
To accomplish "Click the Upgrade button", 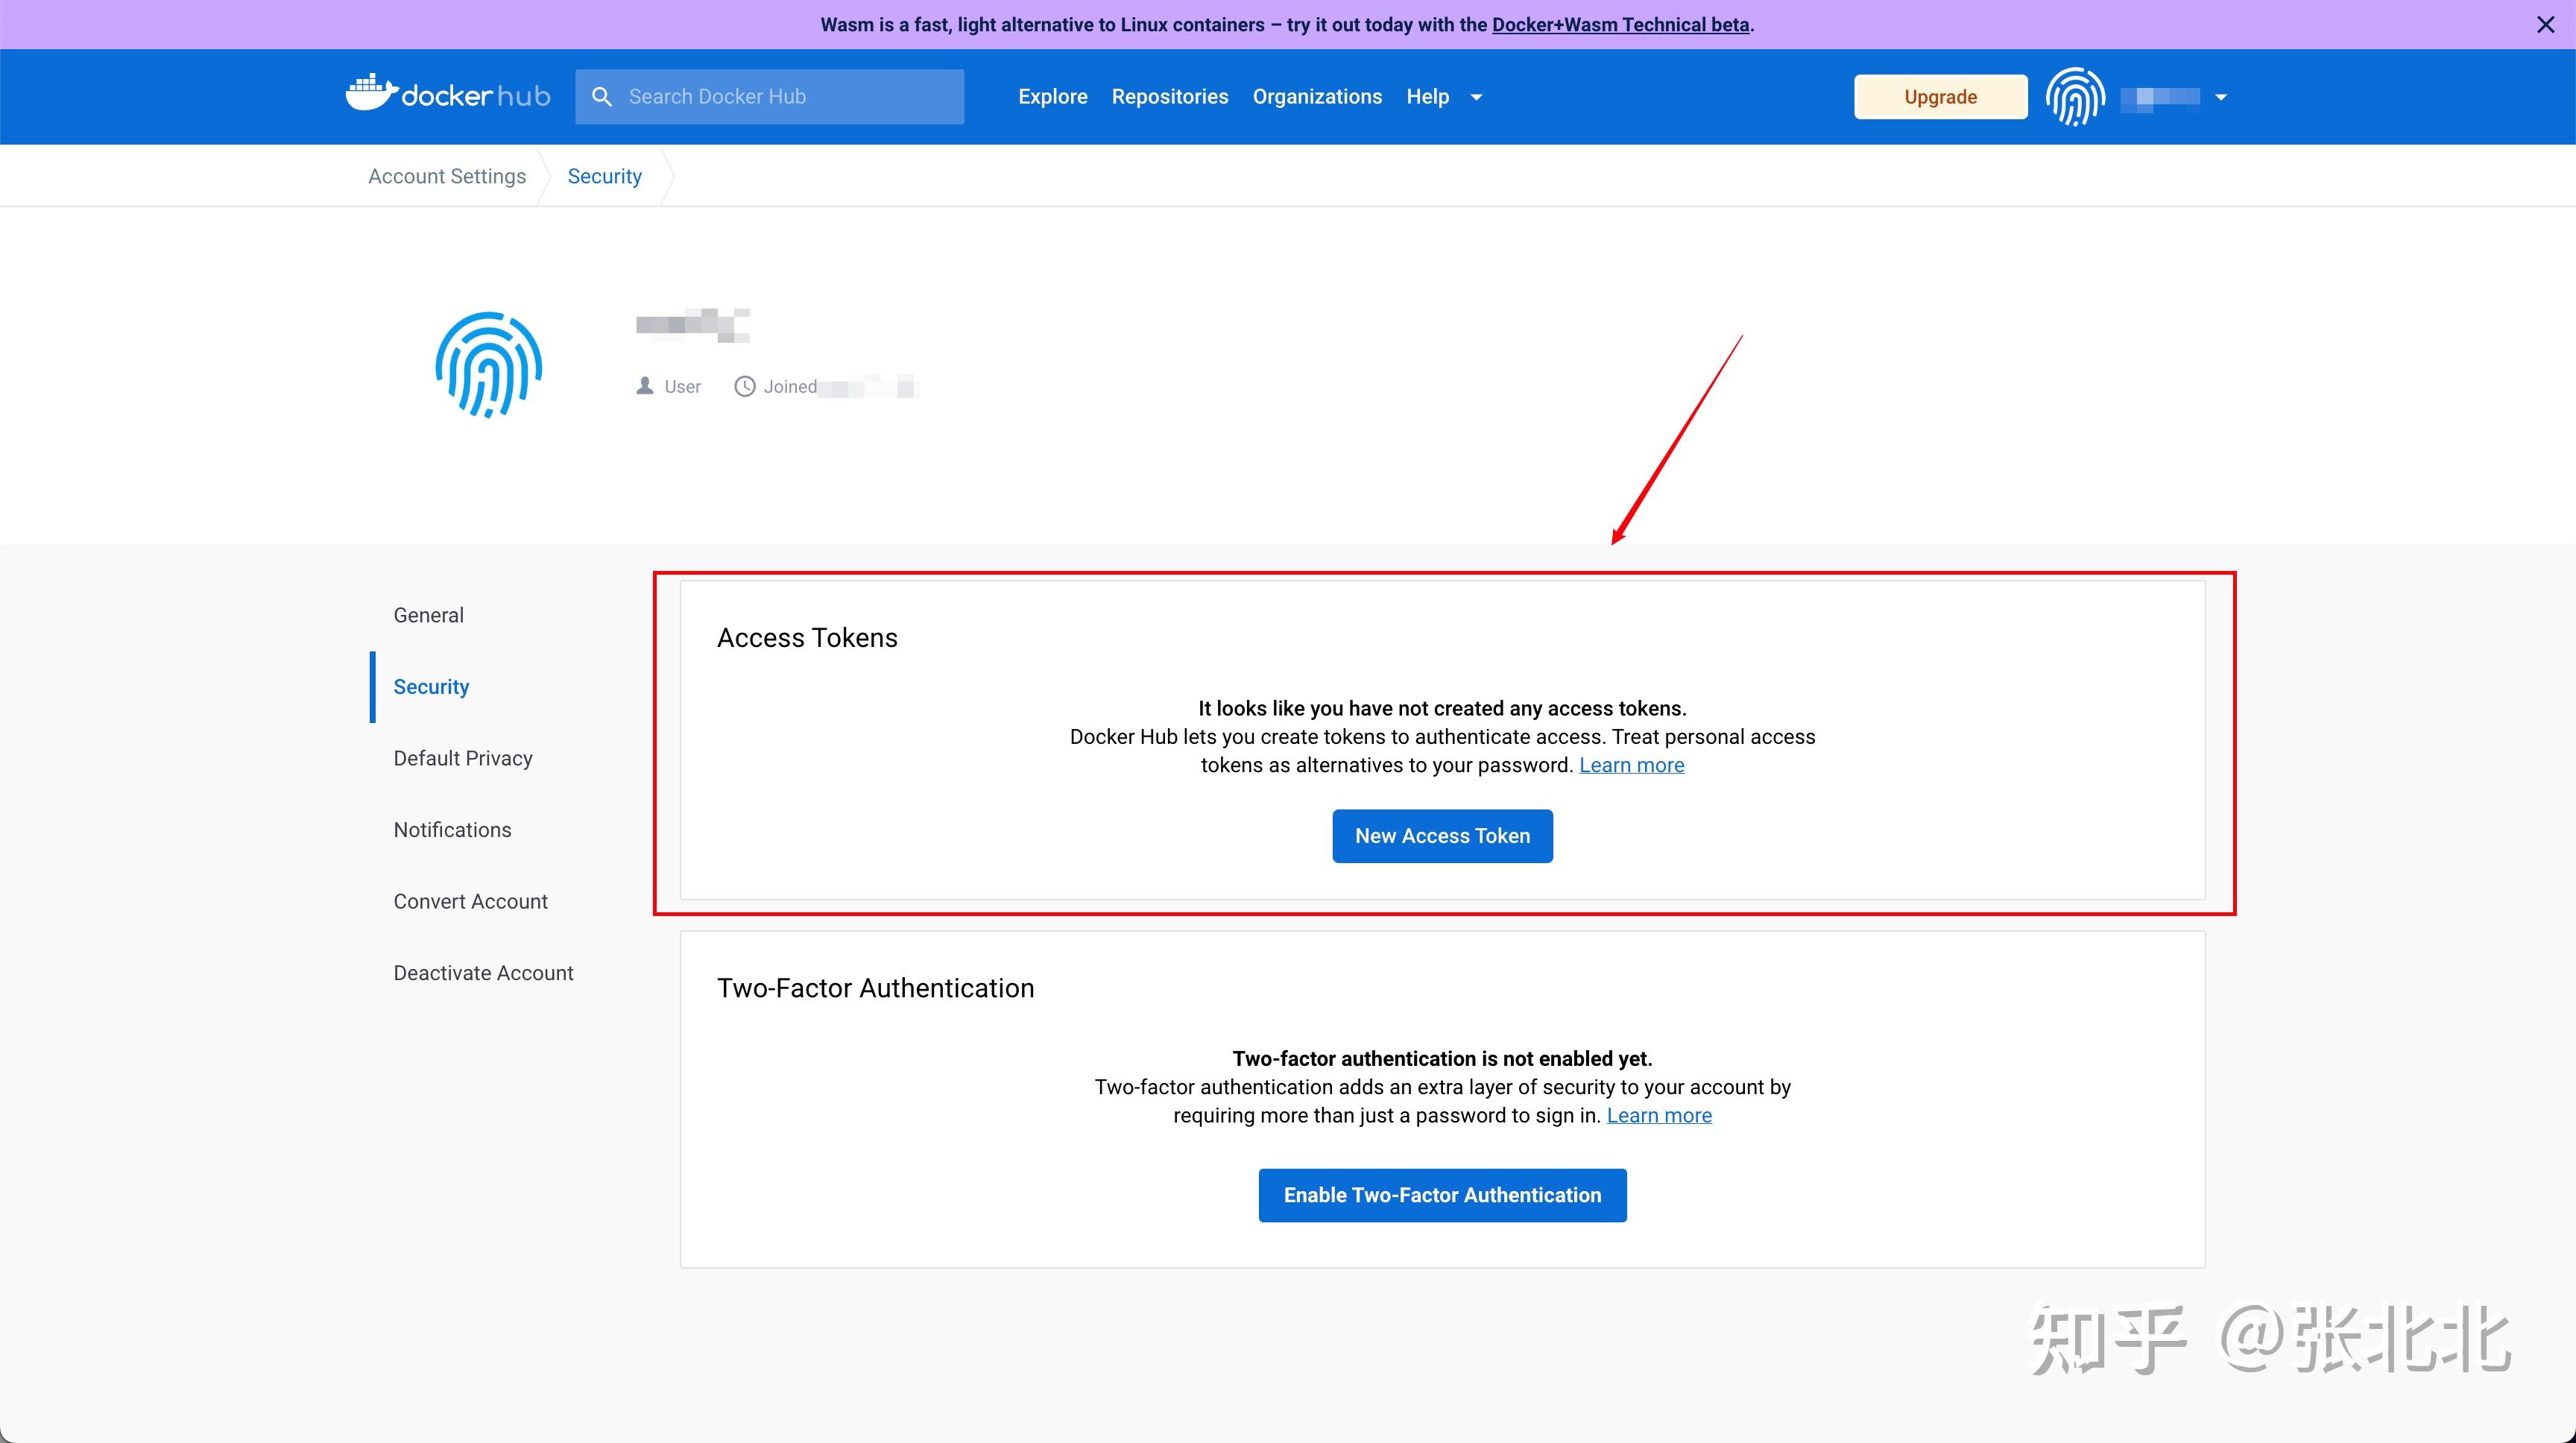I will click(1940, 97).
